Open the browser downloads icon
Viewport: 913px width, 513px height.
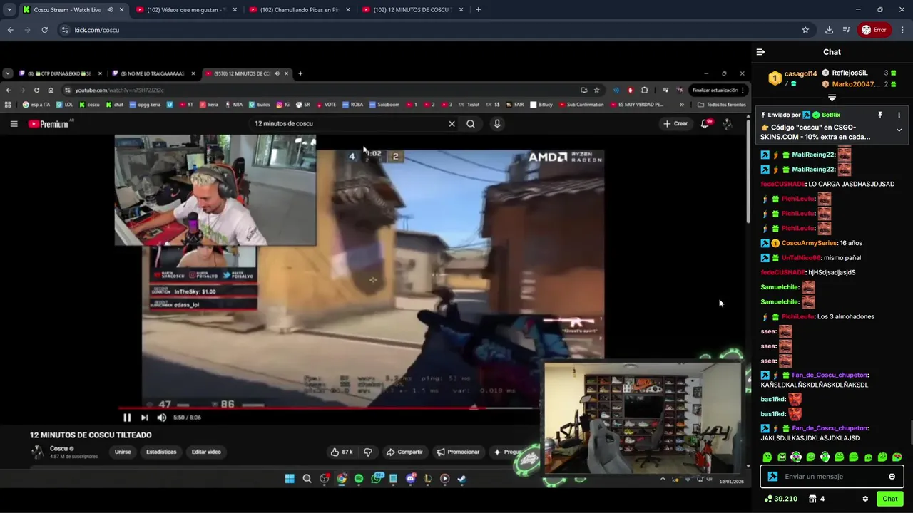point(829,30)
